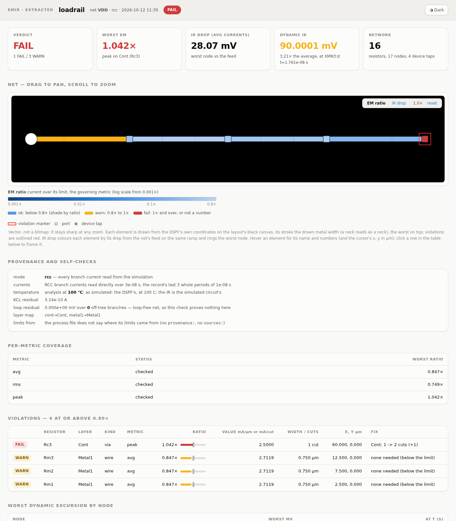Click the red fail legend swatch
Screen dimensions: 456x521
point(138,213)
